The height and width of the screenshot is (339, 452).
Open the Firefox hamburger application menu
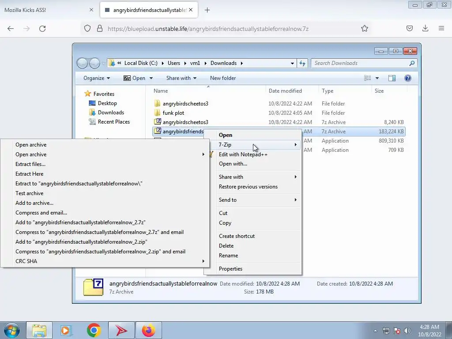[x=441, y=28]
